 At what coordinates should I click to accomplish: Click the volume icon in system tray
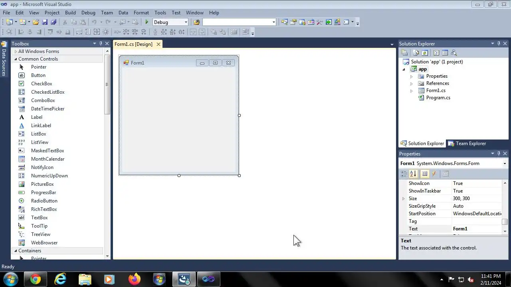[x=471, y=279]
